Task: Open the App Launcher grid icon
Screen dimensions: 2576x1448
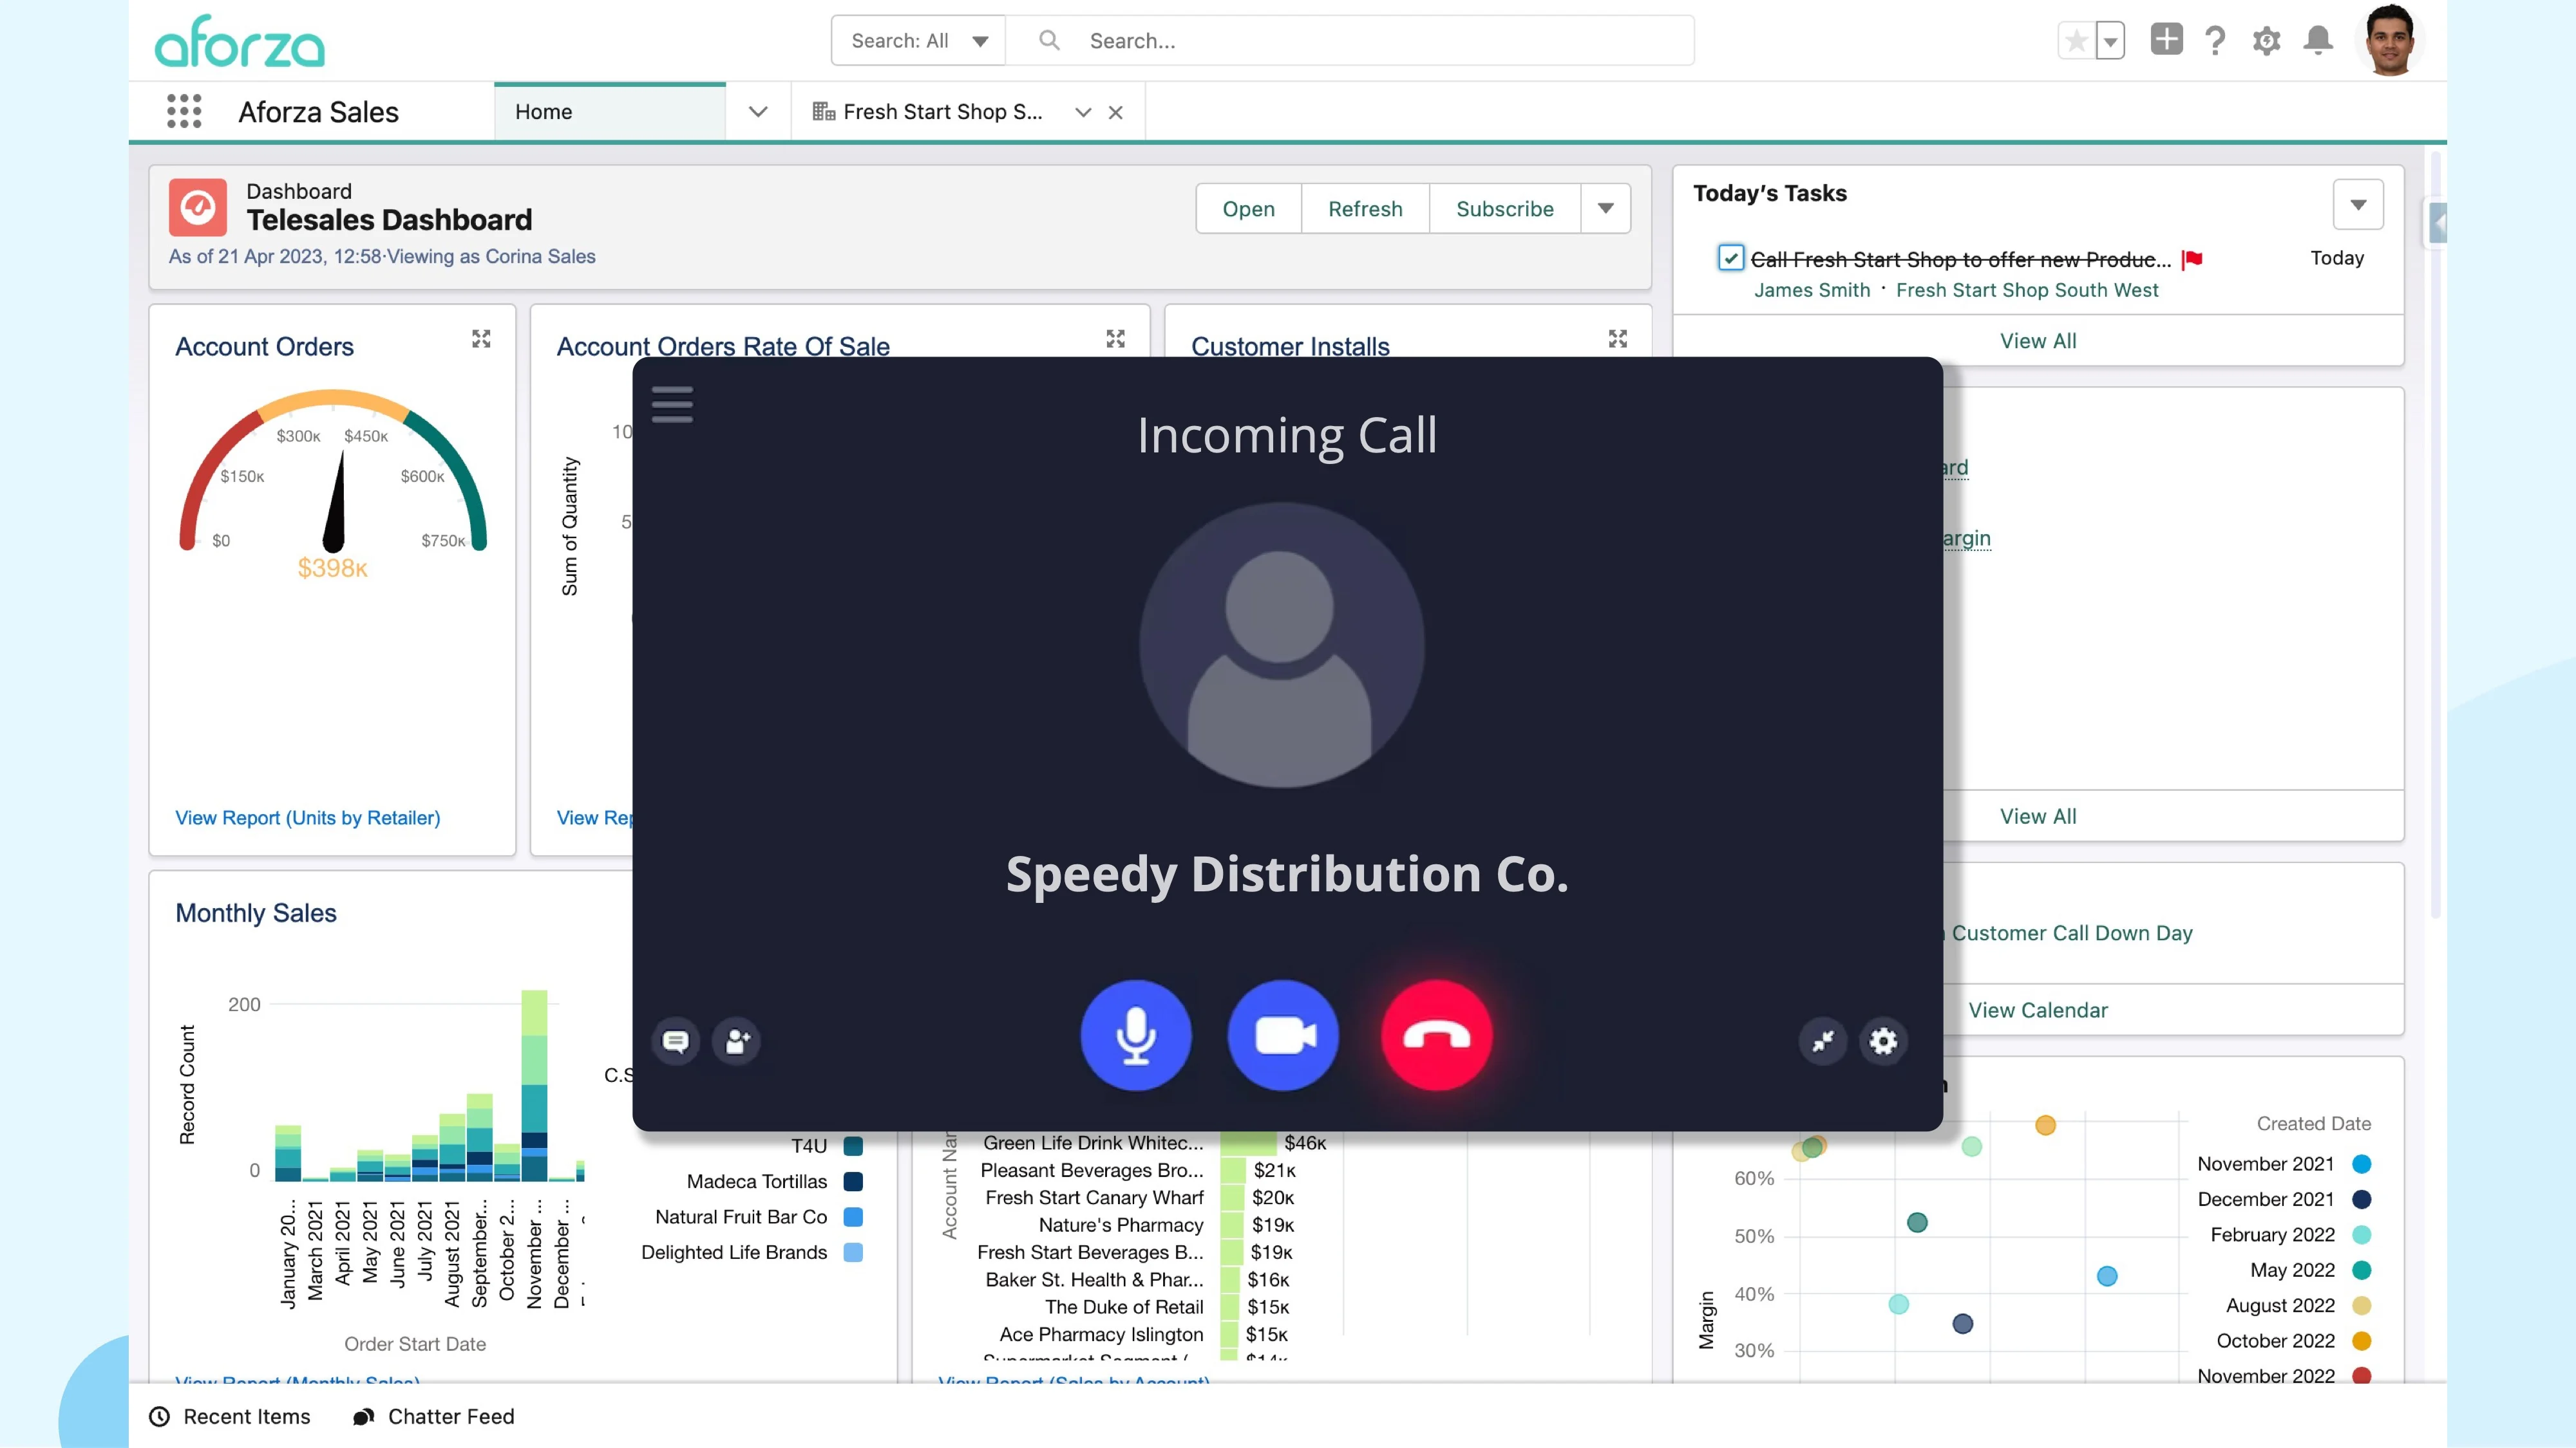Action: coord(184,111)
